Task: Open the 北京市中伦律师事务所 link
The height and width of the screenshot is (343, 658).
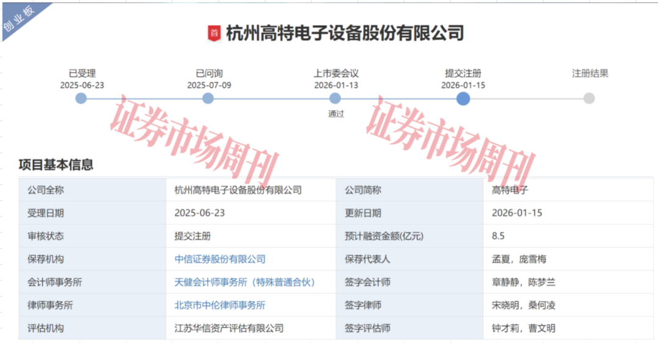Action: [x=220, y=305]
